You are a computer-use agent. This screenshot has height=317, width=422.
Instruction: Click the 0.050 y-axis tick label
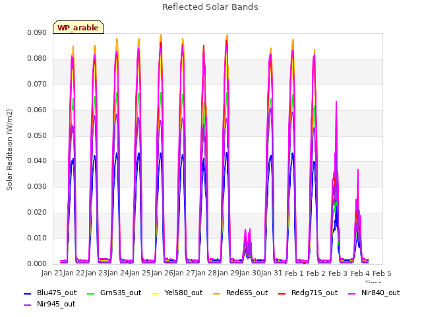tap(37, 135)
